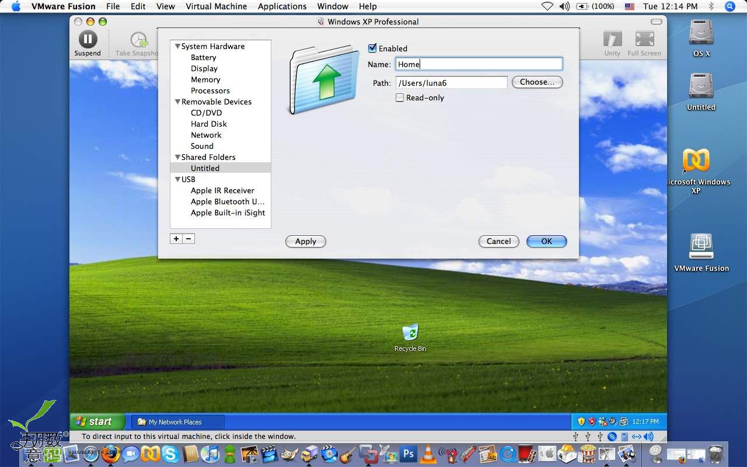Open Safari from the Dock
Screen dimensions: 747x467
(91, 453)
